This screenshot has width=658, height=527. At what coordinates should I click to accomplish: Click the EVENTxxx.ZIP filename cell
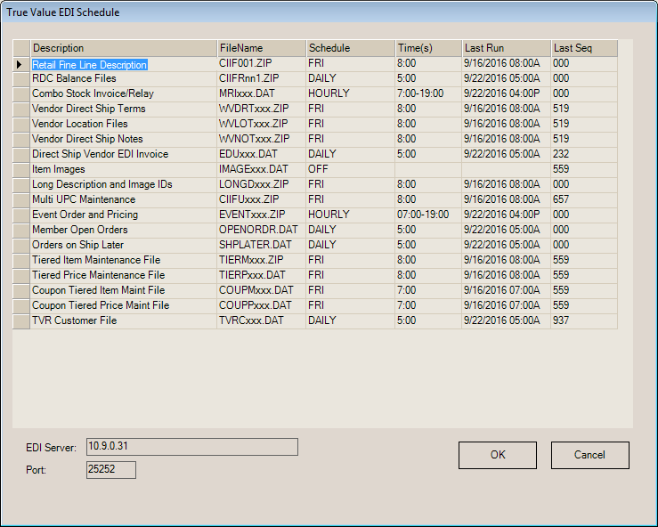click(x=262, y=215)
